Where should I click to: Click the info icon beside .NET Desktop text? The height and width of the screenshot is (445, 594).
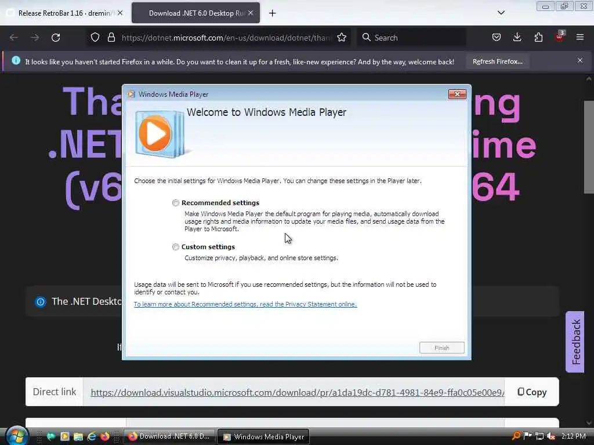[41, 301]
